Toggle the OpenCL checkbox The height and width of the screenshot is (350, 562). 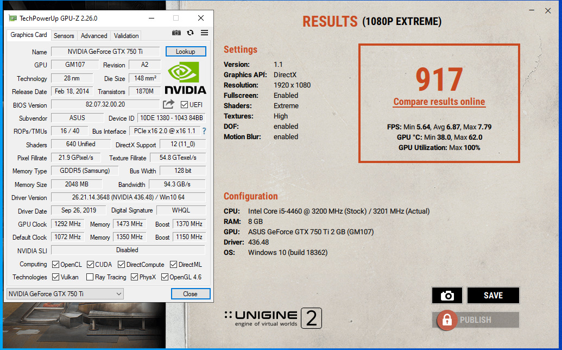point(55,265)
